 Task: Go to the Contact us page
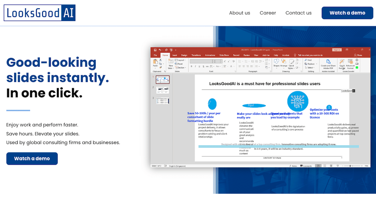click(x=298, y=13)
